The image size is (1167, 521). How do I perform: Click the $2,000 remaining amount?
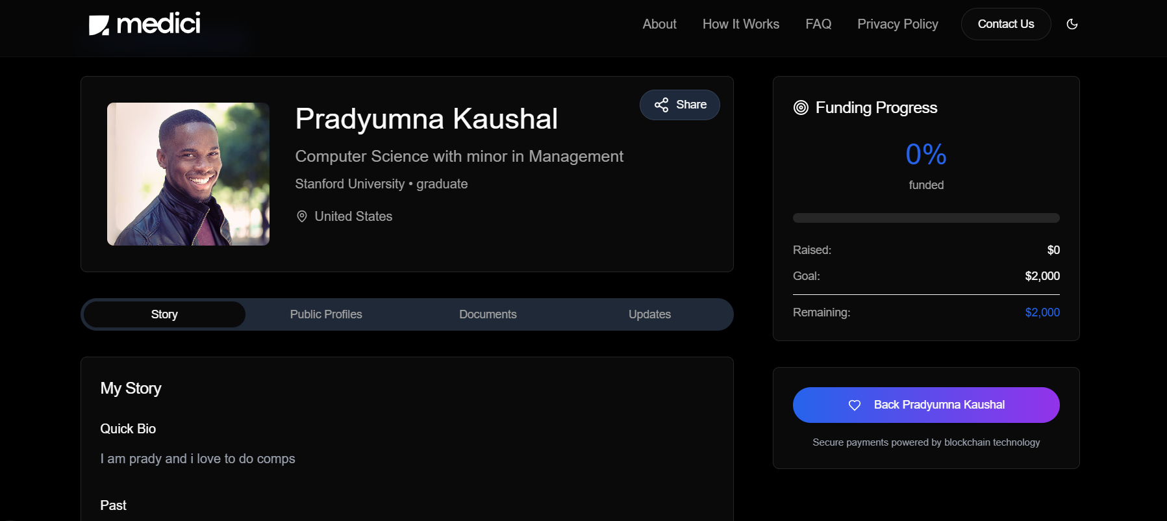point(1042,312)
